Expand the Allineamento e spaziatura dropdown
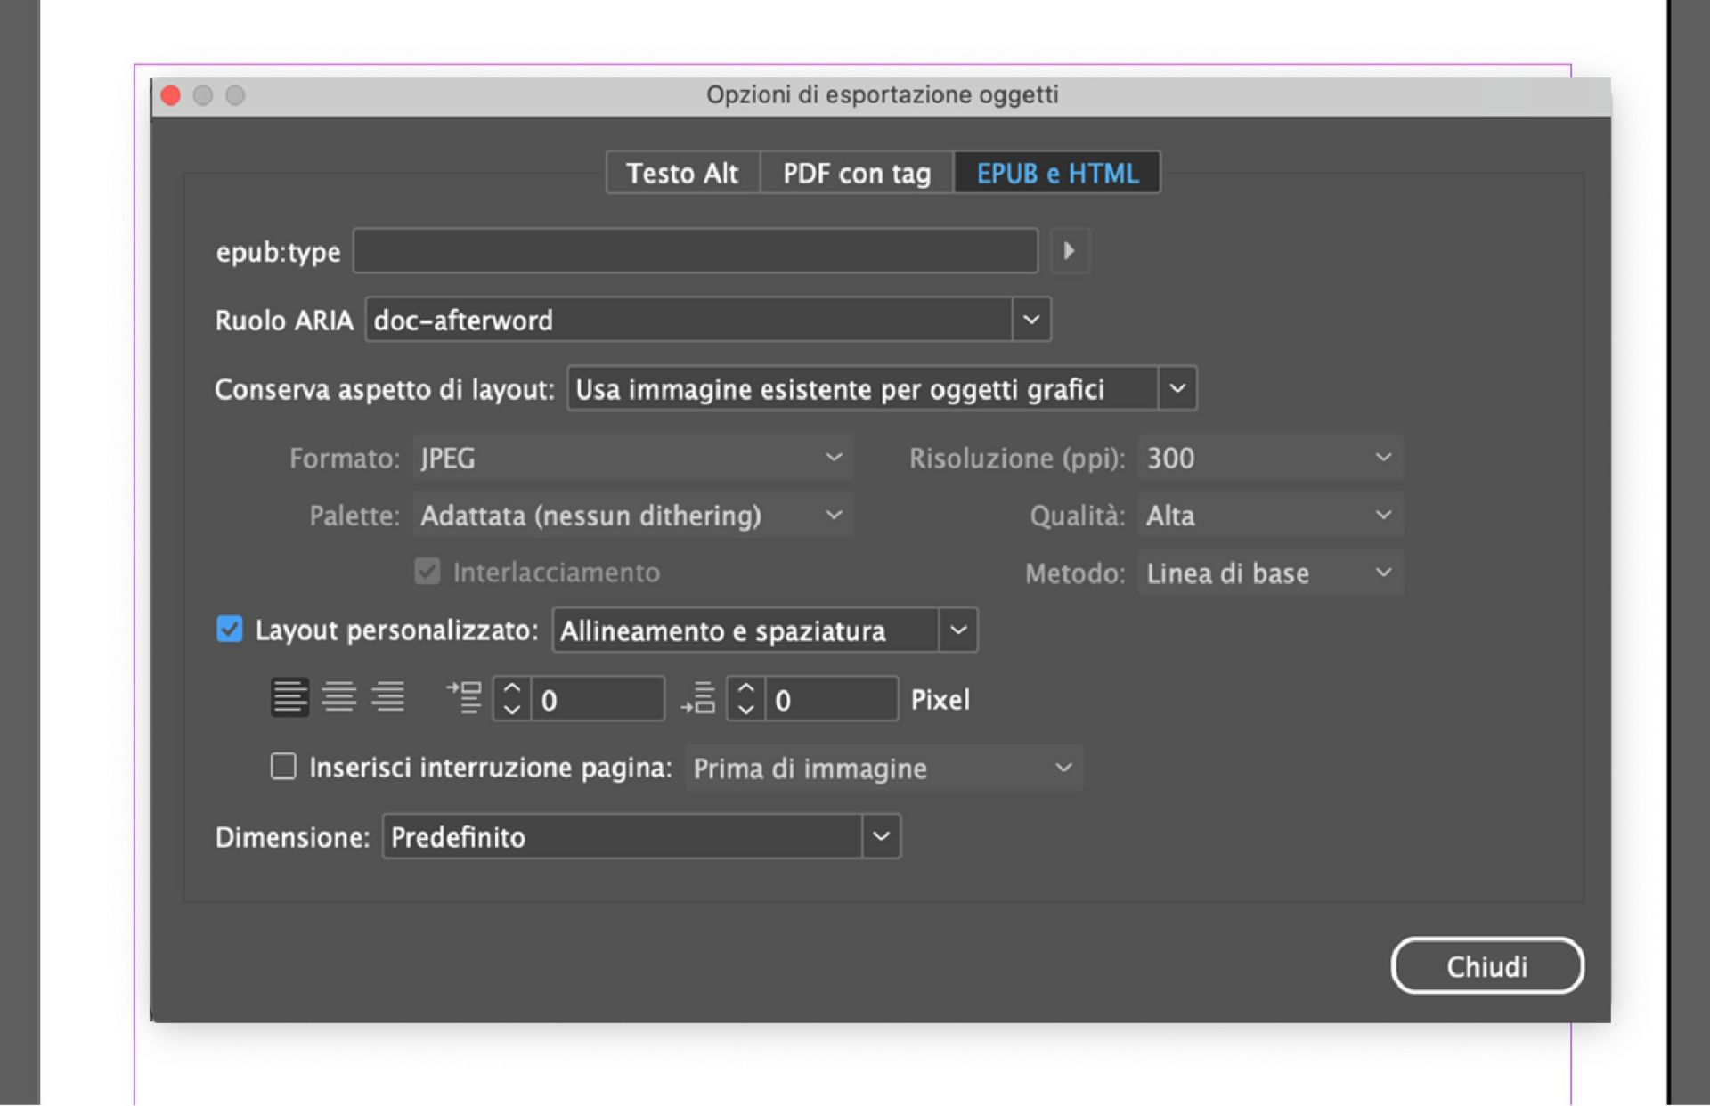Viewport: 1710px width, 1106px height. tap(957, 630)
